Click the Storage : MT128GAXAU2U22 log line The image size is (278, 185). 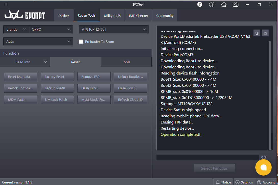187,104
